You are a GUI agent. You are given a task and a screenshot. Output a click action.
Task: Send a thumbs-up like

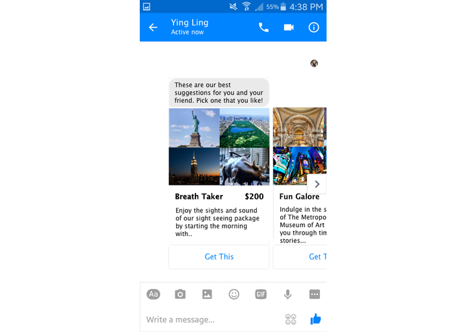click(315, 319)
